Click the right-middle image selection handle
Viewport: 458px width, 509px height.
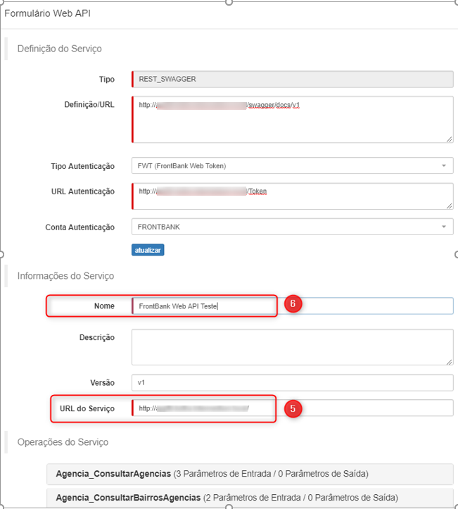pos(456,254)
